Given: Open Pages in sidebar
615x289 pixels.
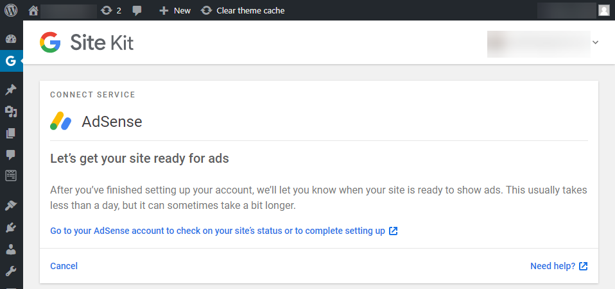Looking at the screenshot, I should [11, 133].
